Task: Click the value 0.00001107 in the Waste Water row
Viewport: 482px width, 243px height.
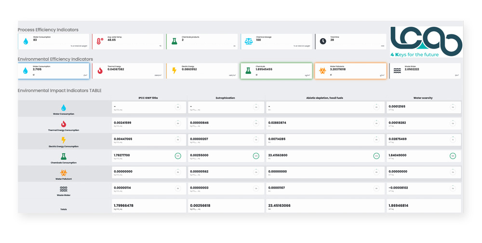Action: click(x=277, y=188)
